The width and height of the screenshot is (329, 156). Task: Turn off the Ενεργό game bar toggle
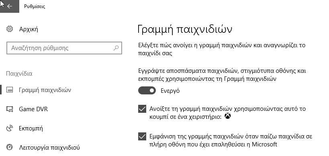pos(147,90)
